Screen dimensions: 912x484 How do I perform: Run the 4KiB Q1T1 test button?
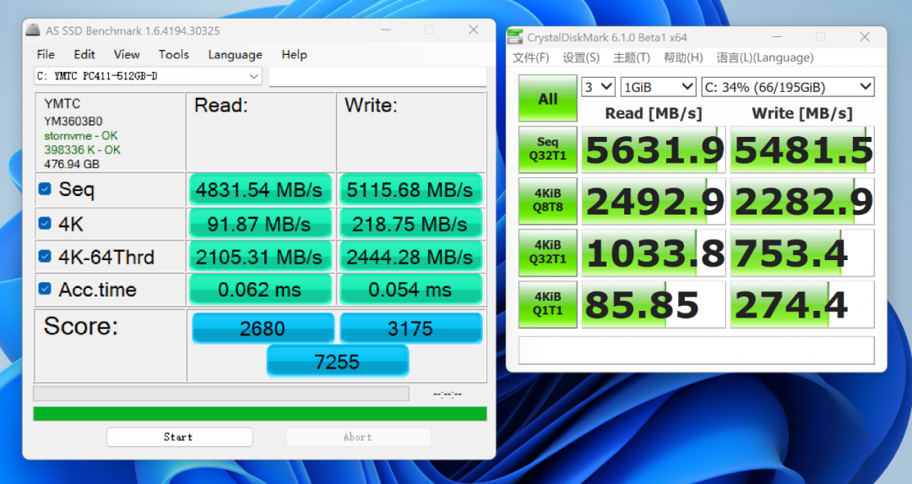tap(547, 304)
